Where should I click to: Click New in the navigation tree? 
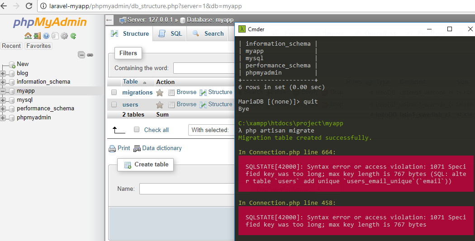coord(23,64)
